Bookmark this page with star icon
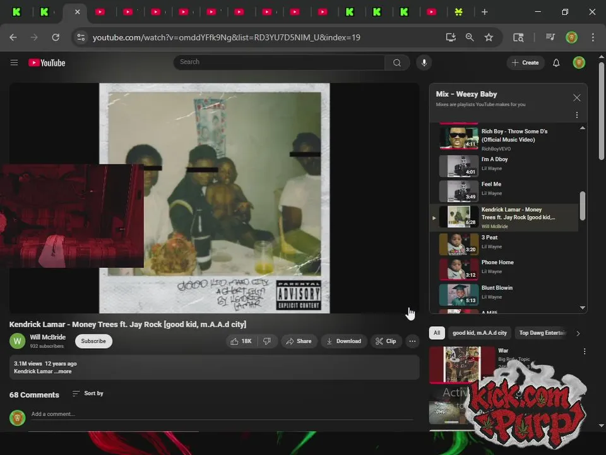 tap(489, 37)
